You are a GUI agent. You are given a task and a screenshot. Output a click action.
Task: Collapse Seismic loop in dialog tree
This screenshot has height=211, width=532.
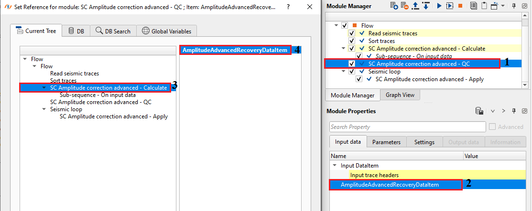(44, 109)
